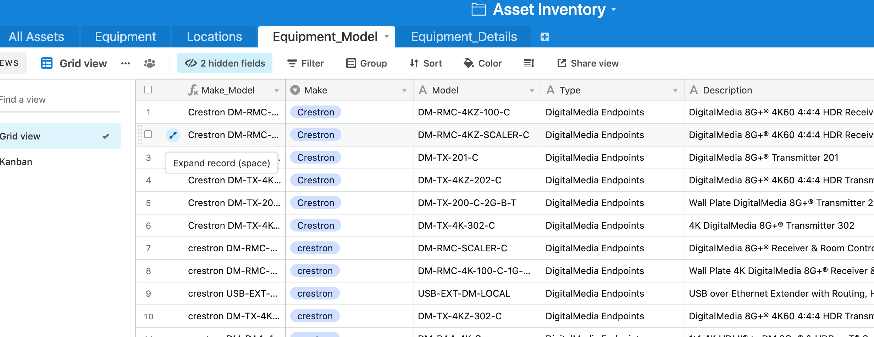Select cell DM-TX-4KZ-302-C
Viewport: 874px width, 337px height.
click(x=477, y=316)
